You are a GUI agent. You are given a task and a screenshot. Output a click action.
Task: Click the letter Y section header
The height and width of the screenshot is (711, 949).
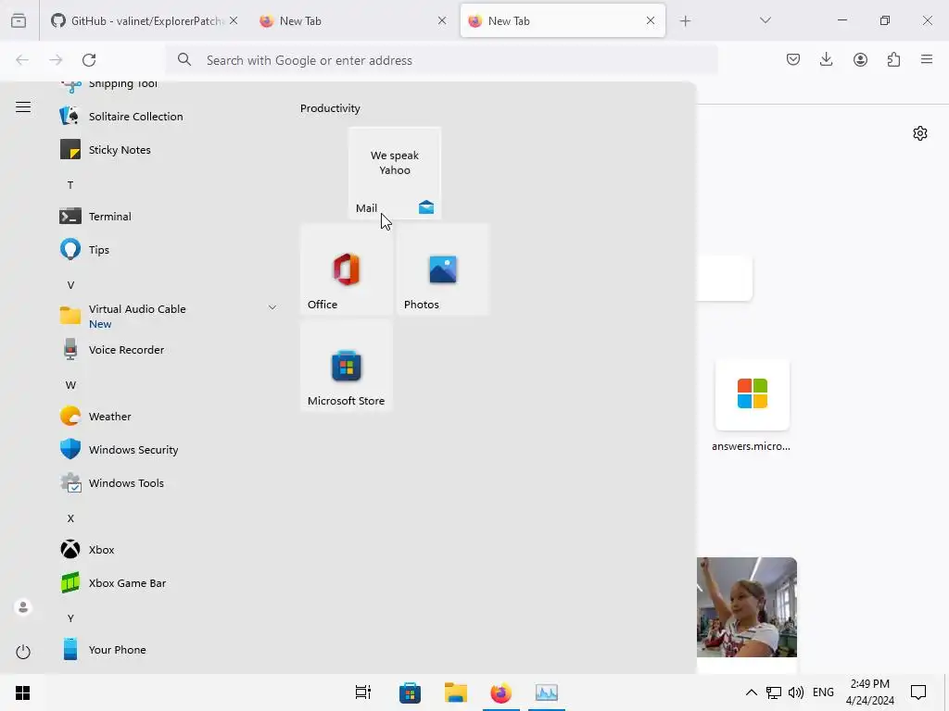pos(70,617)
